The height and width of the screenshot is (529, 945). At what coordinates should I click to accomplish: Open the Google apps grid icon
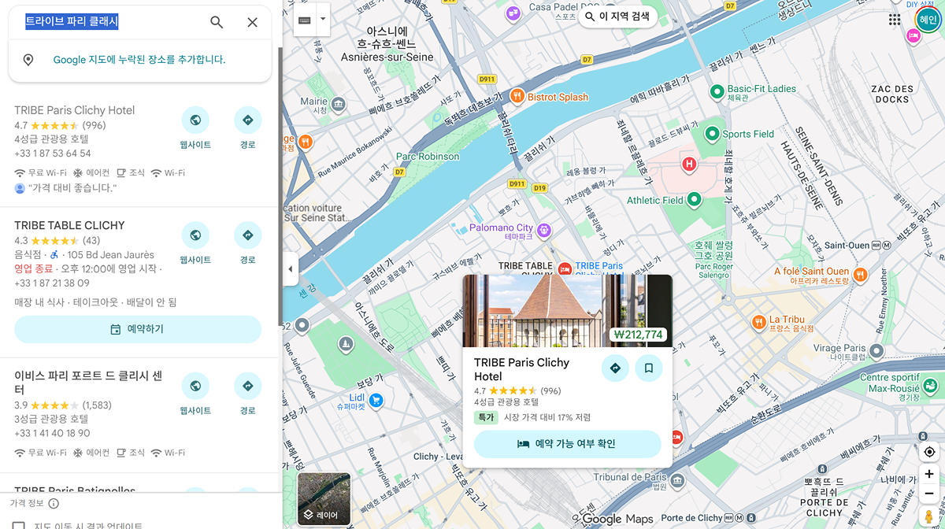tap(895, 19)
